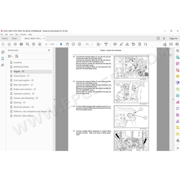Add a sticky note comment
180x180 pixels.
[x=115, y=44]
